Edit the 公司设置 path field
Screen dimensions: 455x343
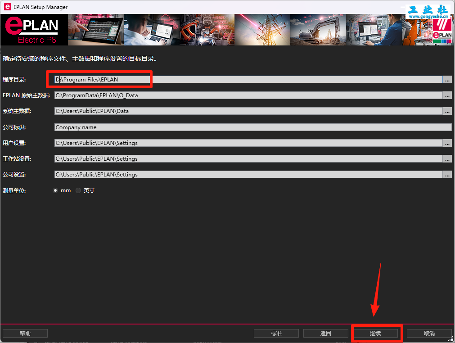click(248, 174)
